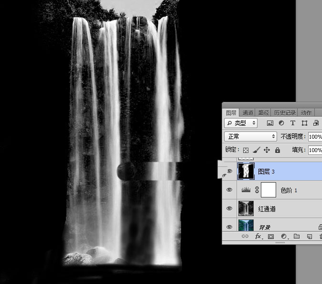Click the lock all padlock icon

click(278, 150)
